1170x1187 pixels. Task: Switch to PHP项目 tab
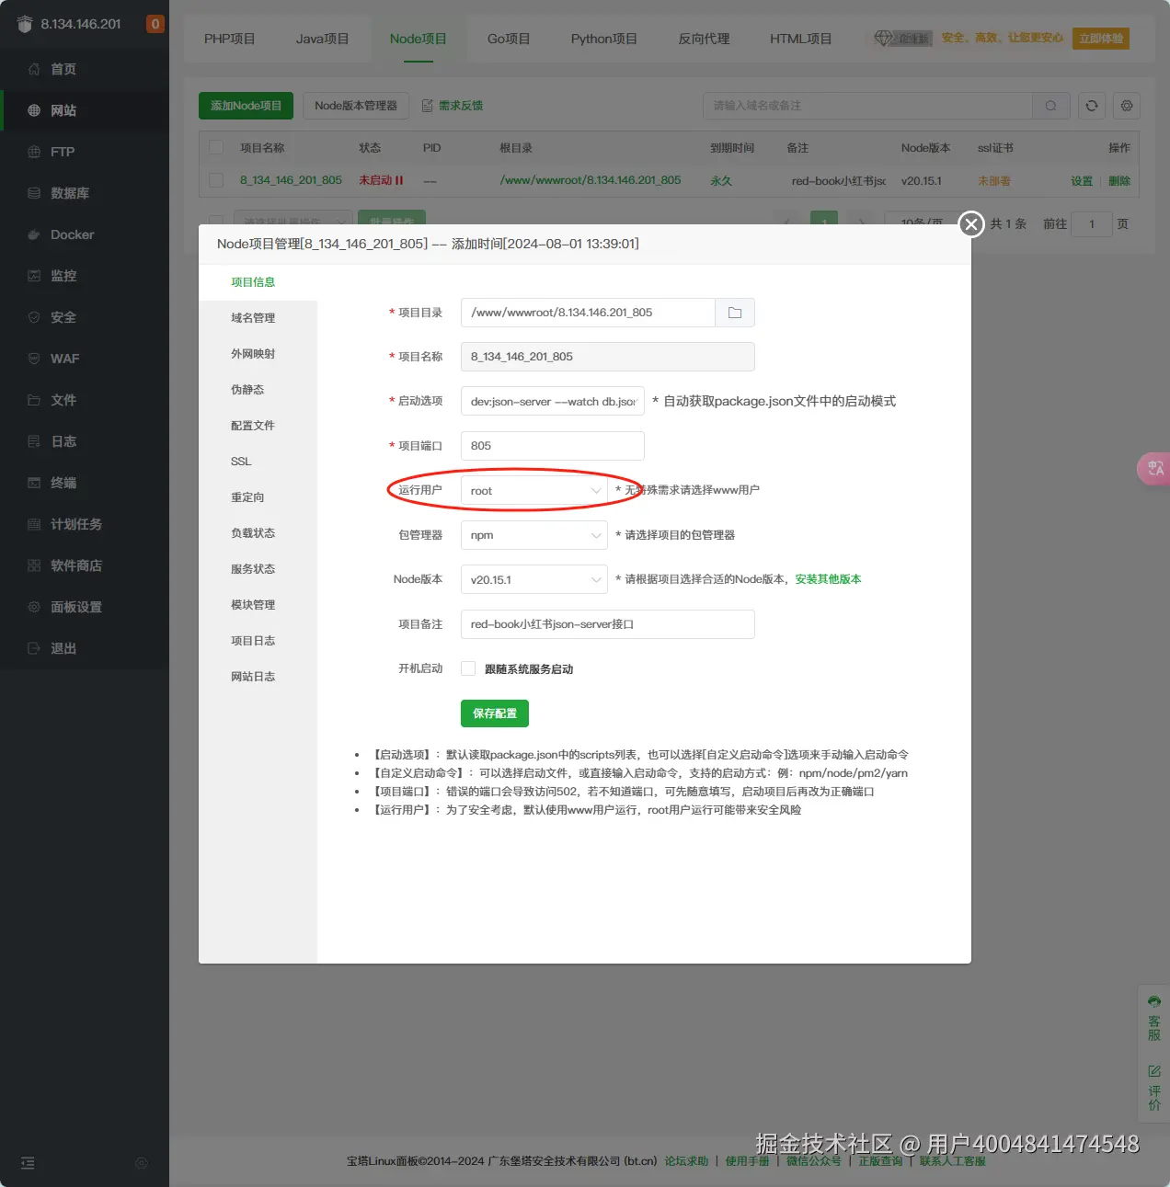click(x=230, y=39)
